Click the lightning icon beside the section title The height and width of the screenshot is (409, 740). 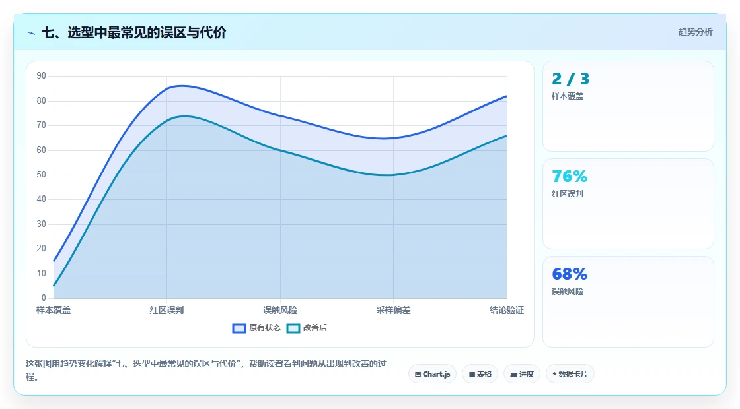32,33
